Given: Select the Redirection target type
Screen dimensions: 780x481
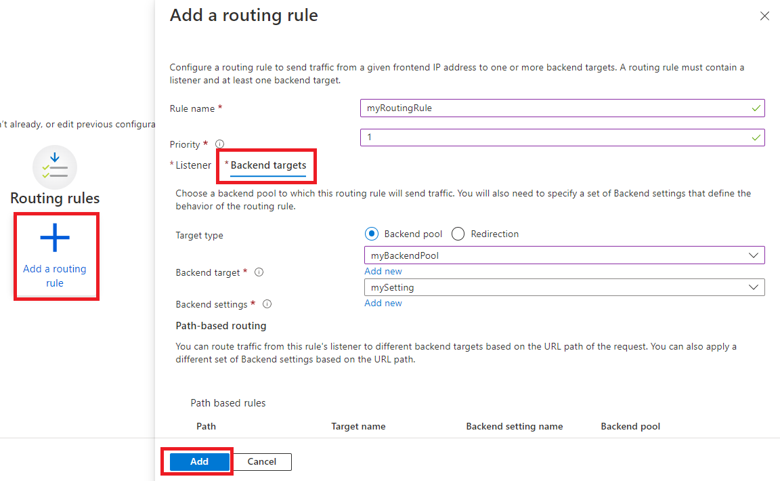Looking at the screenshot, I should click(x=458, y=233).
